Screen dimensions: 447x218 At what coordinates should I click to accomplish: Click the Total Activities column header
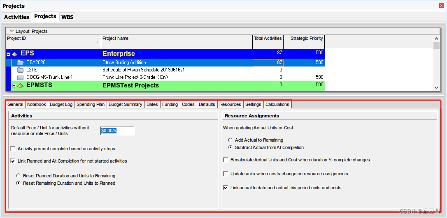(x=268, y=41)
